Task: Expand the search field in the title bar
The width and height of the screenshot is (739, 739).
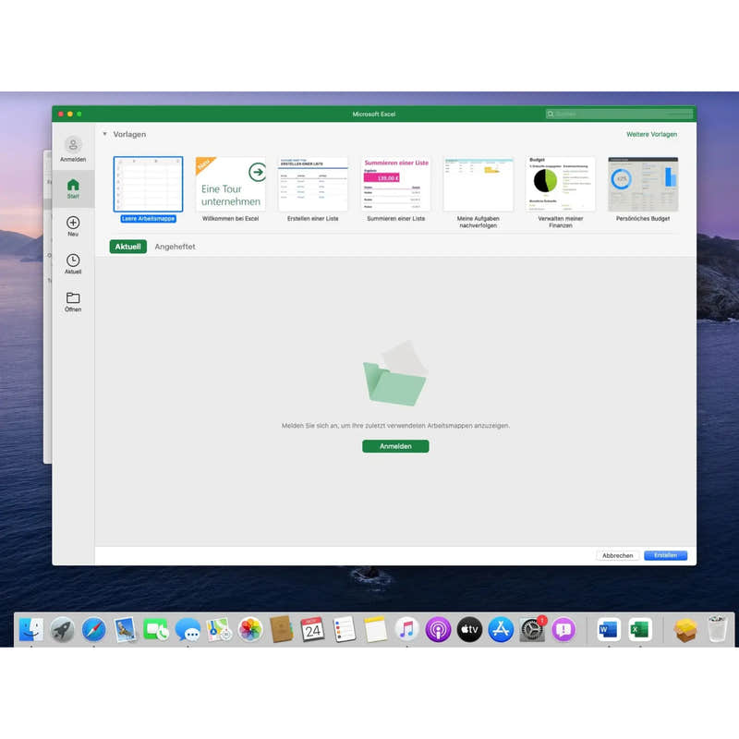Action: click(617, 114)
